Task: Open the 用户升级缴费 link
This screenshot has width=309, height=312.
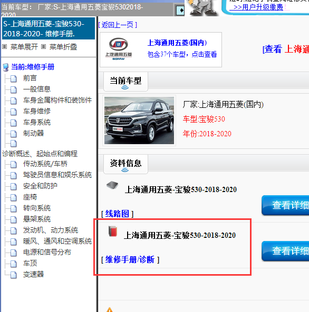Action: pos(258,7)
